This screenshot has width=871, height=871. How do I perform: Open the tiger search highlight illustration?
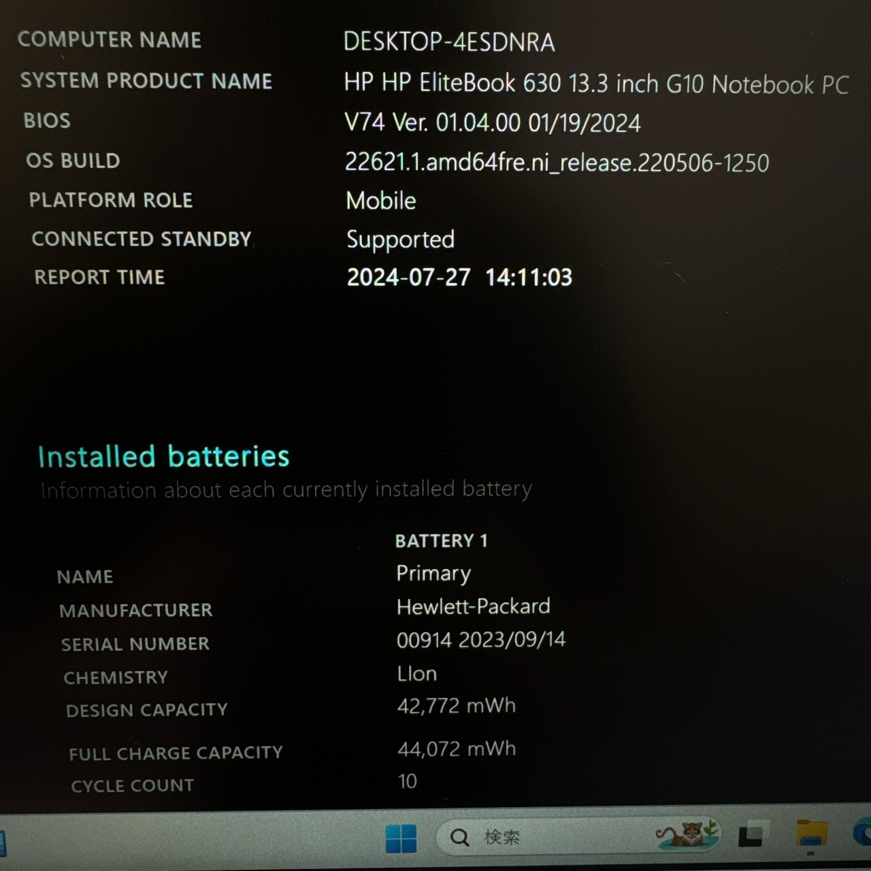(687, 834)
